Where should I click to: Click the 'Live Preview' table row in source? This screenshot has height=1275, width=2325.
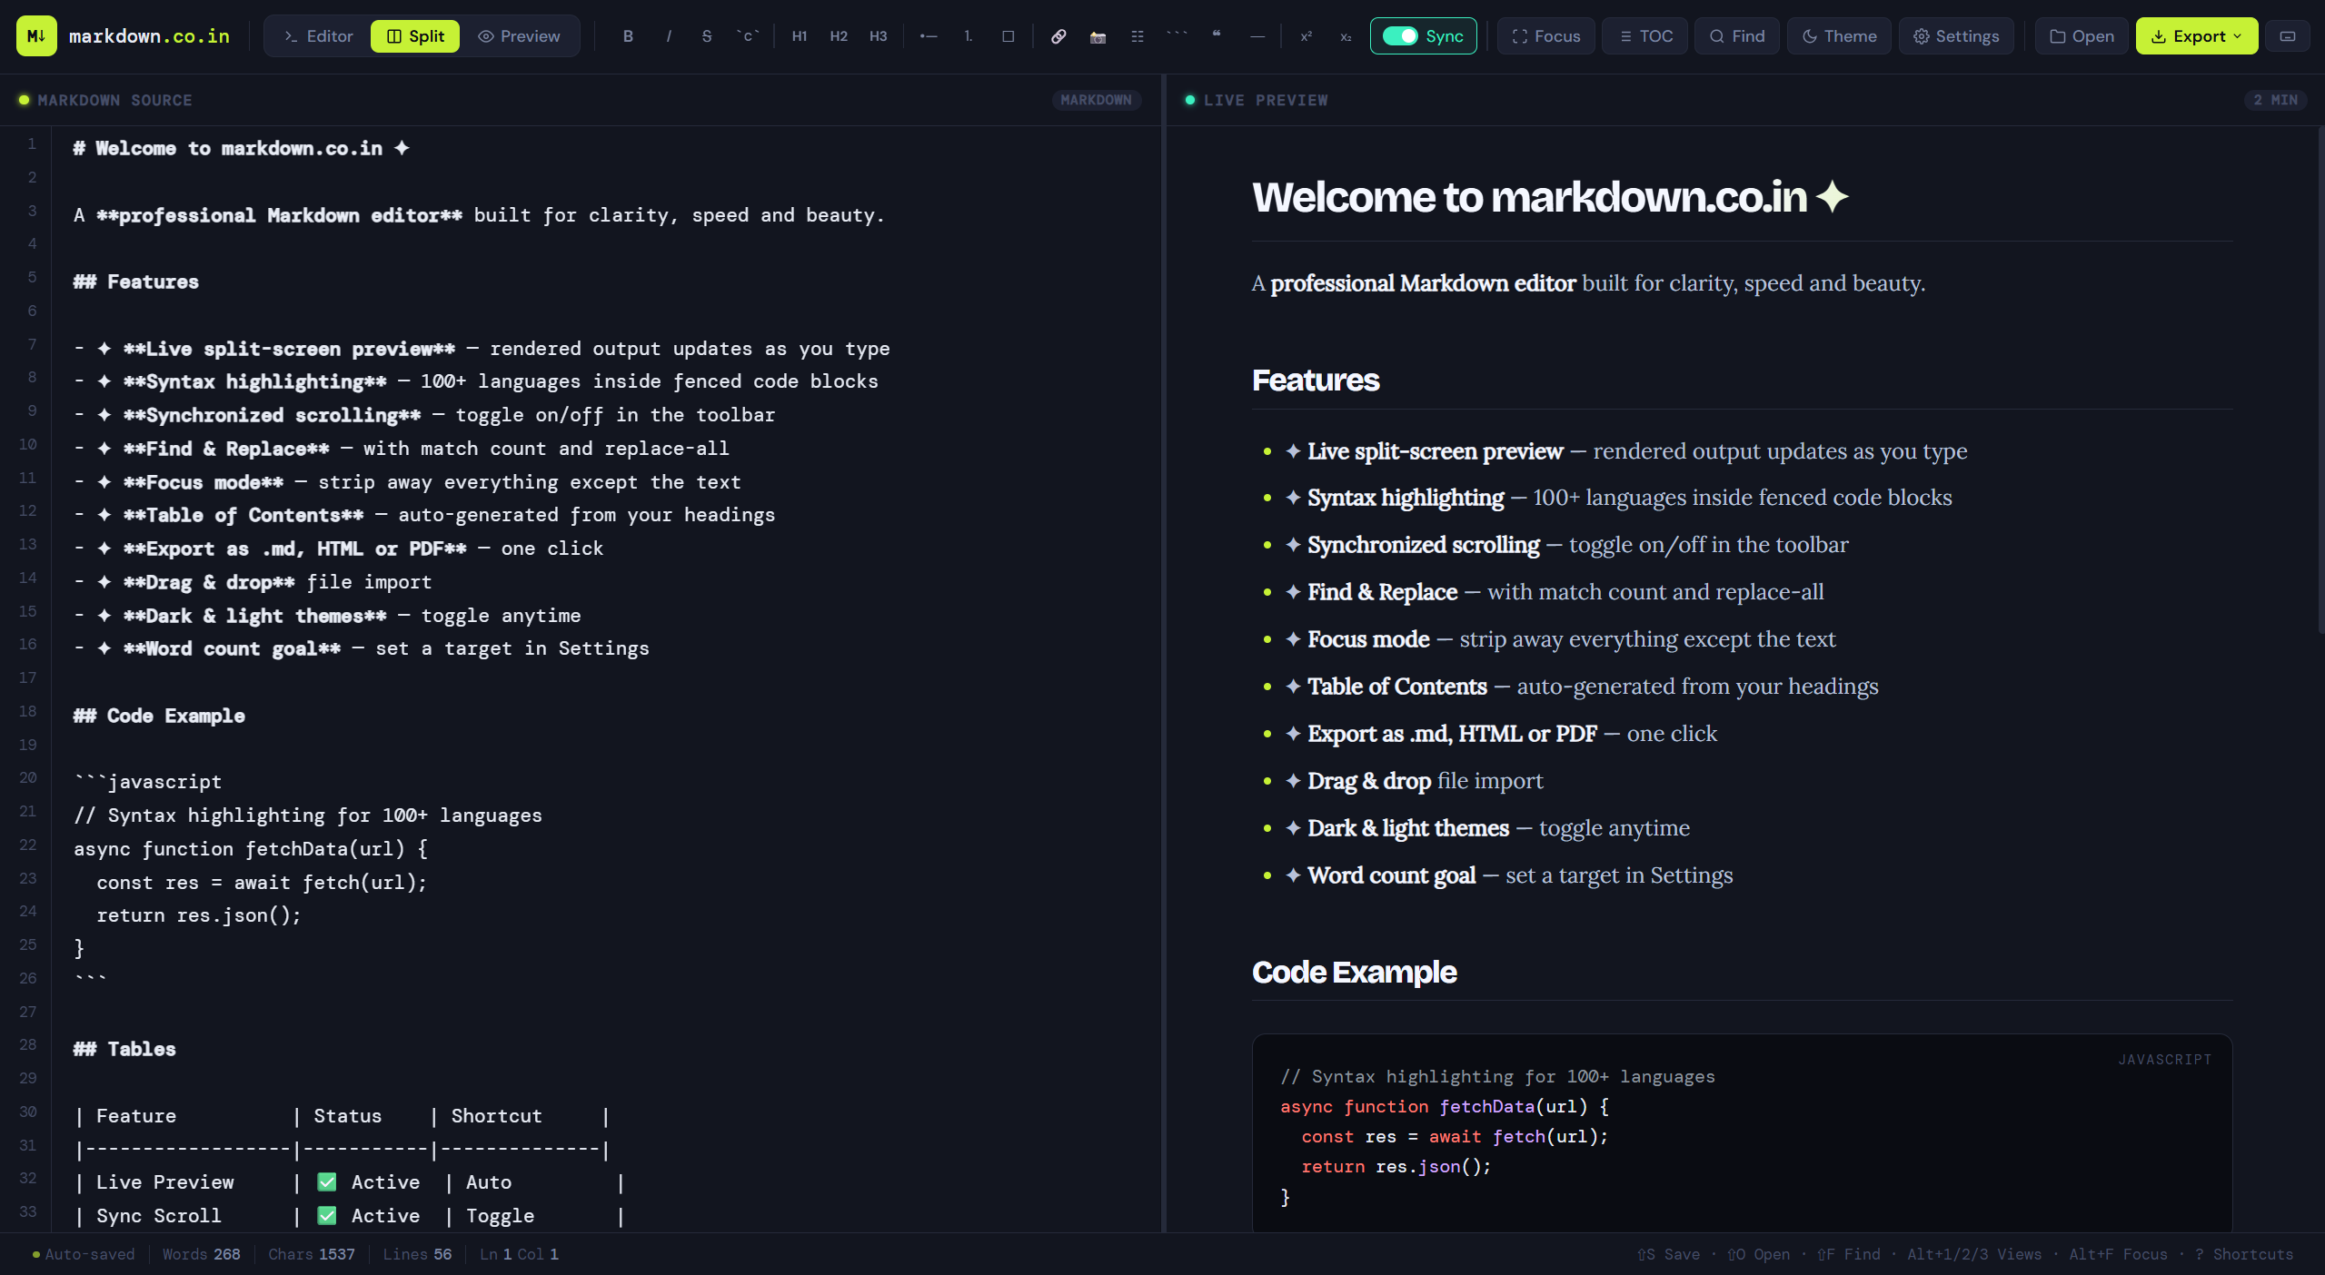coord(350,1182)
